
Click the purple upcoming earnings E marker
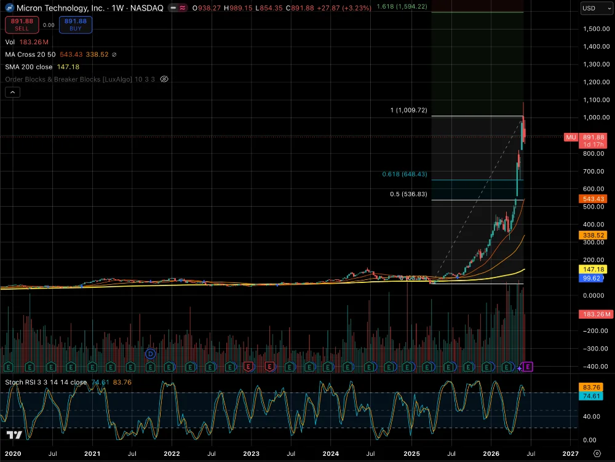(528, 367)
